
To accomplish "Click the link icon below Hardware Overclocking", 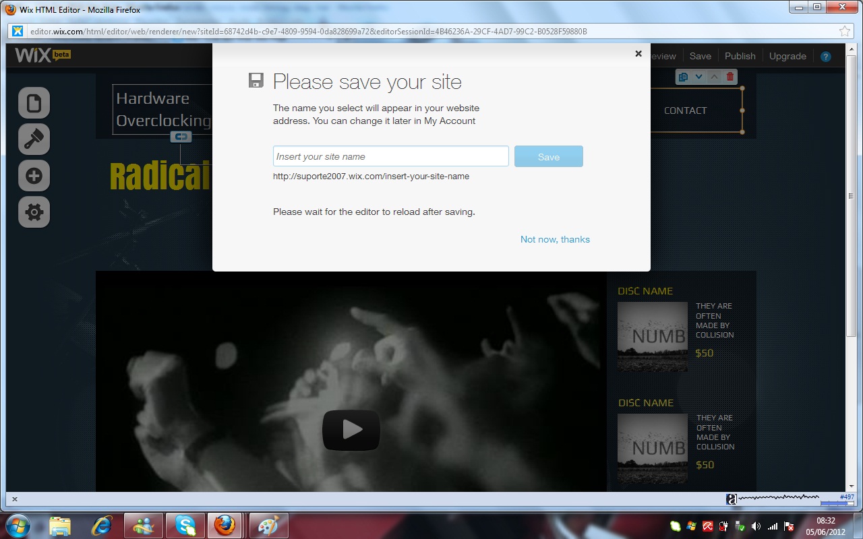I will tap(181, 137).
